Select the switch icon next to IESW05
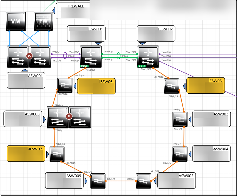 pos(171,86)
